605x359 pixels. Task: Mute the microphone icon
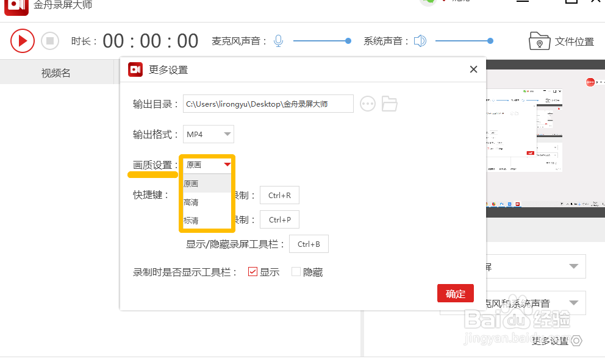click(278, 41)
